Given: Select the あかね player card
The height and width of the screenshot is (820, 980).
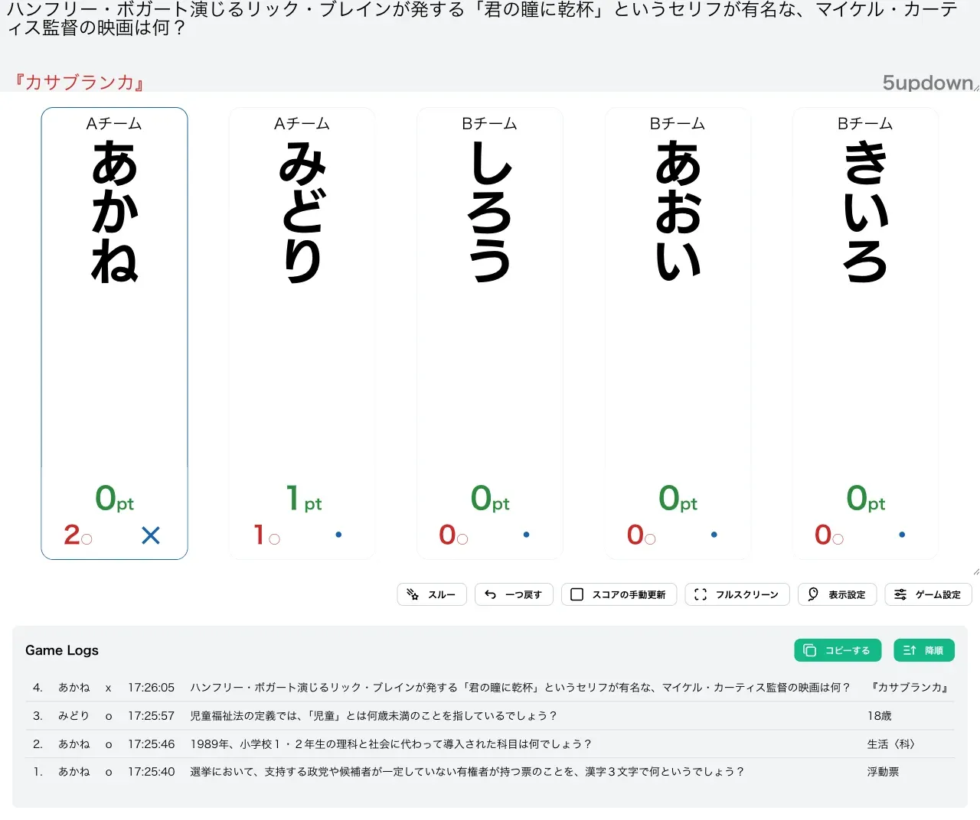Looking at the screenshot, I should 114,334.
